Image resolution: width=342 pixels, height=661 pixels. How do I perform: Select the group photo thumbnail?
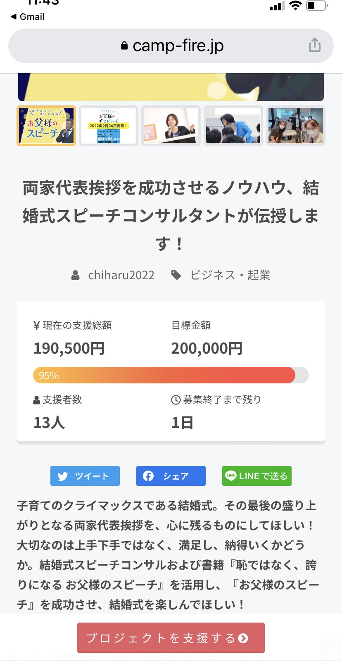tap(296, 126)
